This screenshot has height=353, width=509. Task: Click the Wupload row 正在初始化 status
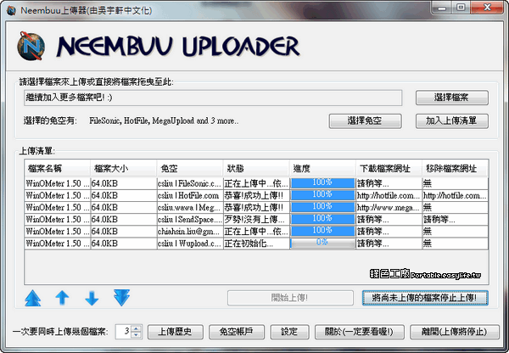(256, 244)
